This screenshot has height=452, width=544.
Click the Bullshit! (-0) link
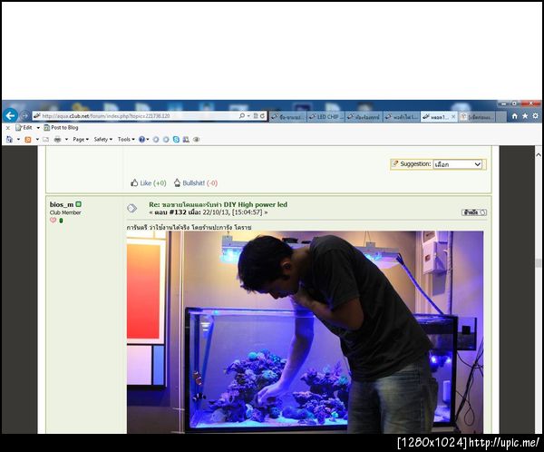[x=199, y=183]
